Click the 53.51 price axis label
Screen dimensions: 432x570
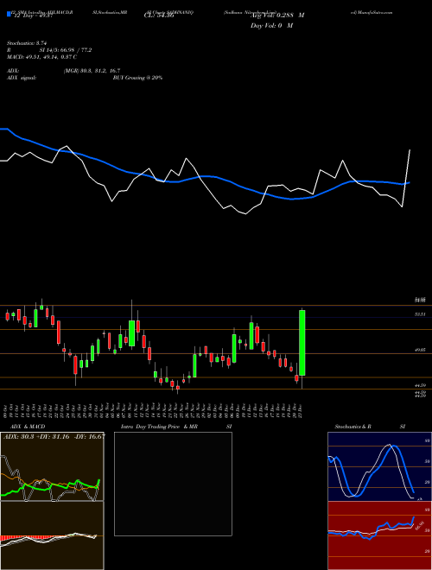[x=420, y=314]
